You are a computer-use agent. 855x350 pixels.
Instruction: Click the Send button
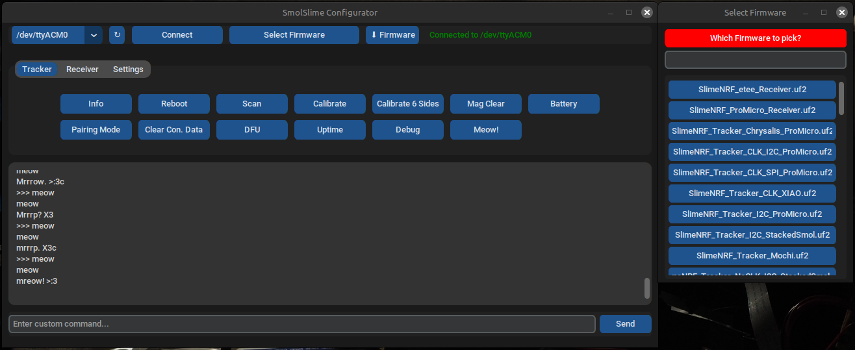[x=625, y=324]
